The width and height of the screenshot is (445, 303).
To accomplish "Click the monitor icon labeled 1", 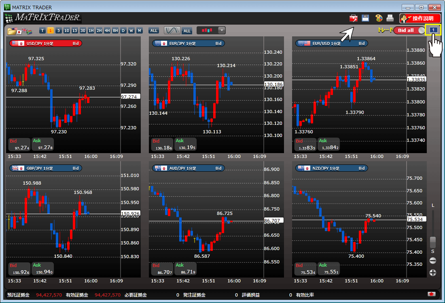I will [433, 30].
